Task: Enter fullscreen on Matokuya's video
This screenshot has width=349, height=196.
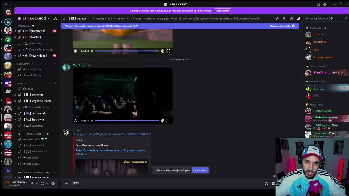Action: pyautogui.click(x=168, y=121)
